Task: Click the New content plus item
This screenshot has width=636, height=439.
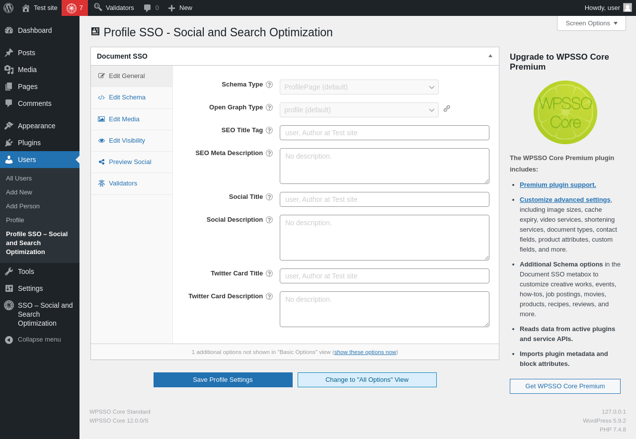Action: [x=180, y=8]
